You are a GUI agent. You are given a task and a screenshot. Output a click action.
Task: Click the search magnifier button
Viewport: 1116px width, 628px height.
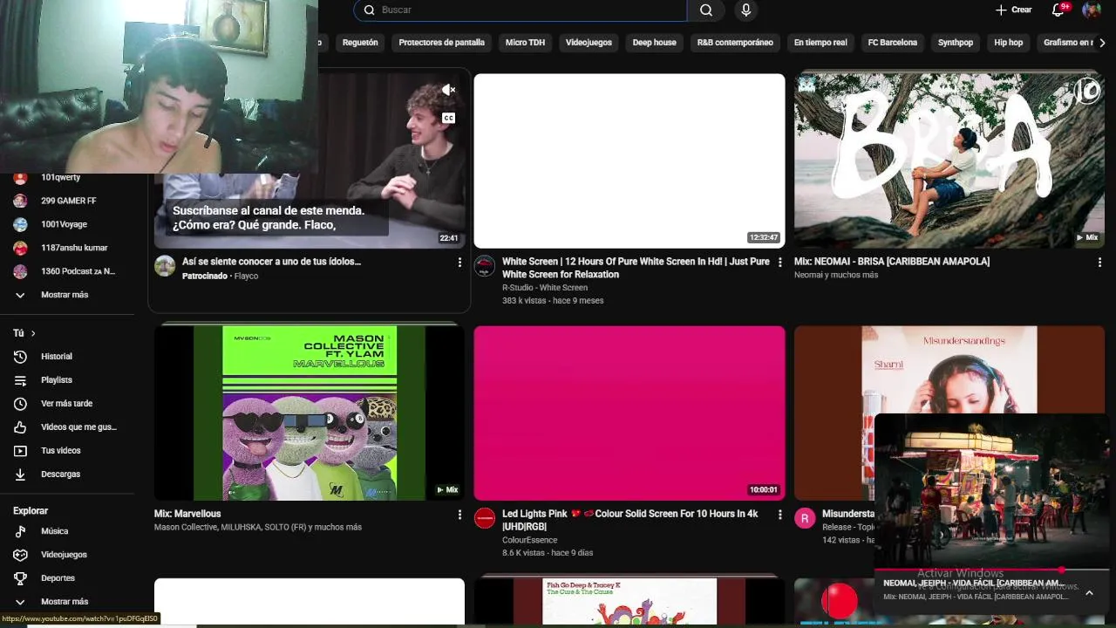coord(706,10)
